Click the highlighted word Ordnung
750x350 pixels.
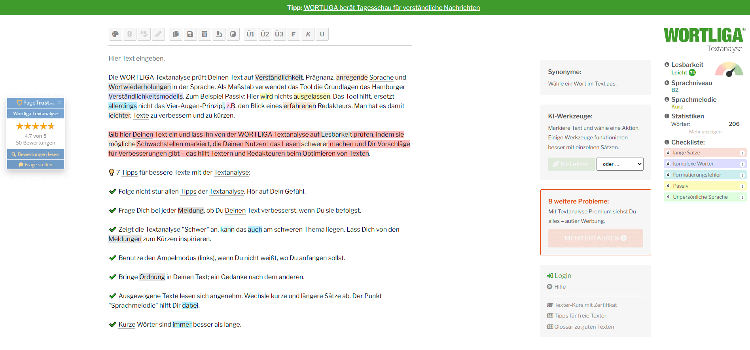[152, 277]
